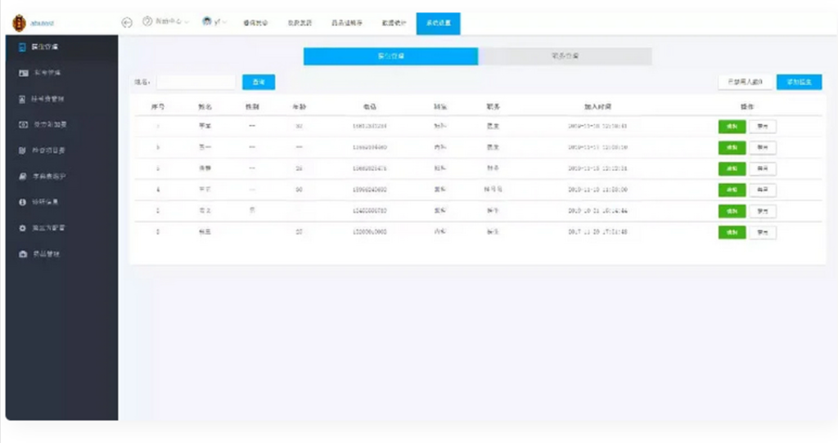838x443 pixels.
Task: Click the phone number cell in the first row
Action: click(x=370, y=127)
